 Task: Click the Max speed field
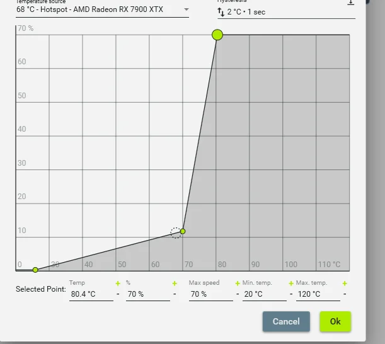[x=210, y=294]
